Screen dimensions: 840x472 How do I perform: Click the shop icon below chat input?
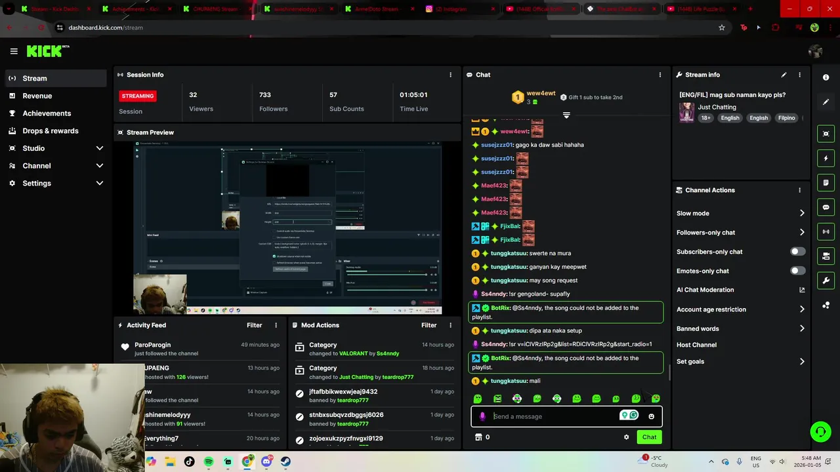pyautogui.click(x=478, y=437)
